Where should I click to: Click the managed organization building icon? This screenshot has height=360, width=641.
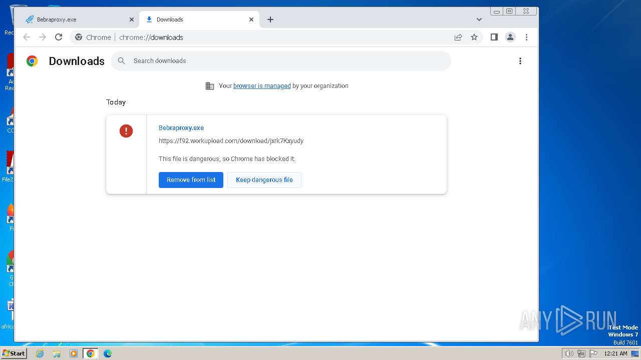[x=210, y=86]
